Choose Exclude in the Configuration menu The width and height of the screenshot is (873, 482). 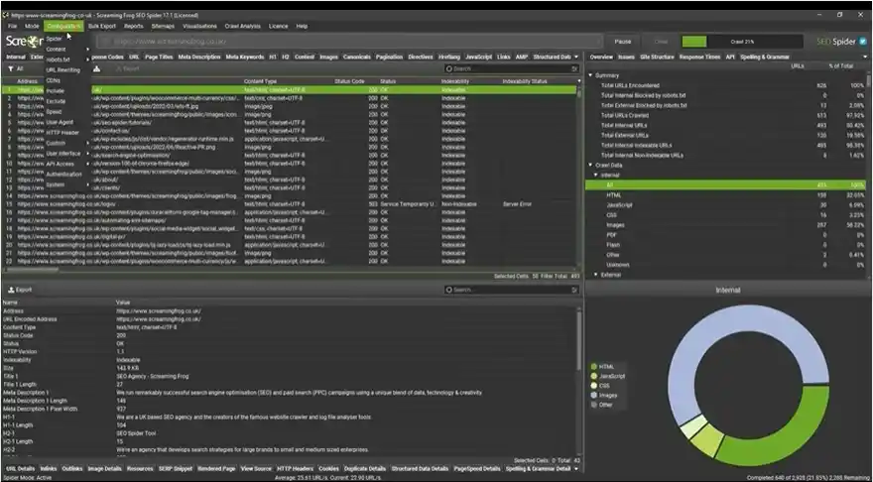[56, 101]
